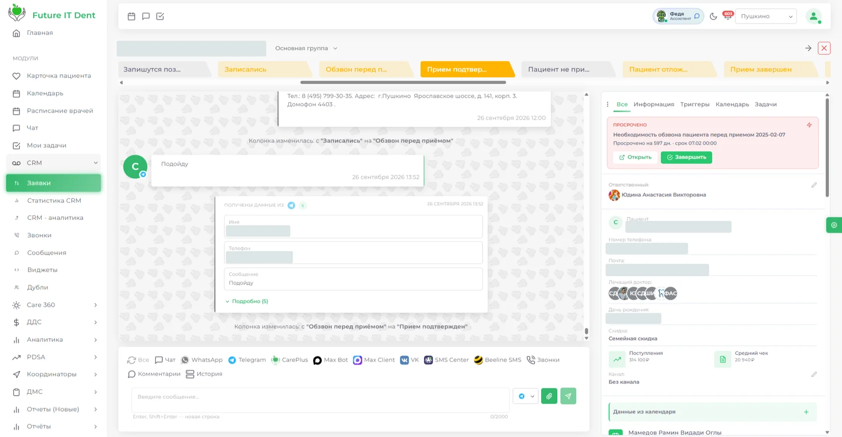
Task: Open the calendar icon in top toolbar
Action: (x=131, y=17)
